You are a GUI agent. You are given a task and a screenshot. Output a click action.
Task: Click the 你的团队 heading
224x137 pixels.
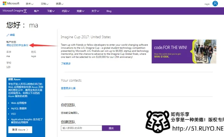[x=68, y=105]
